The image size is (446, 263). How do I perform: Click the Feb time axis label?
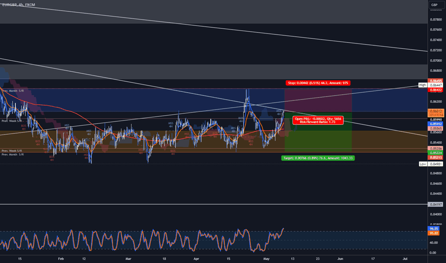coord(61,259)
